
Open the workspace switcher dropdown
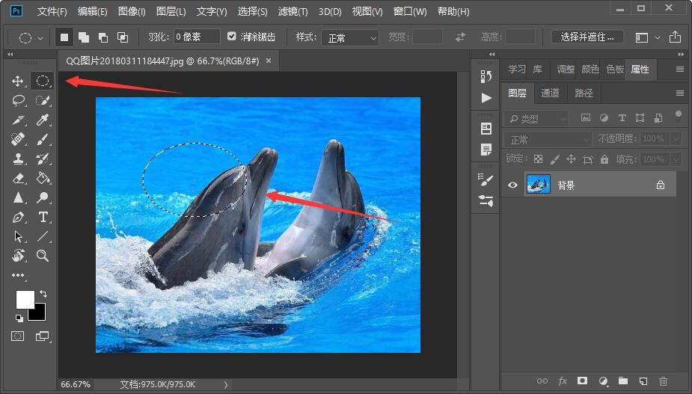pos(647,37)
